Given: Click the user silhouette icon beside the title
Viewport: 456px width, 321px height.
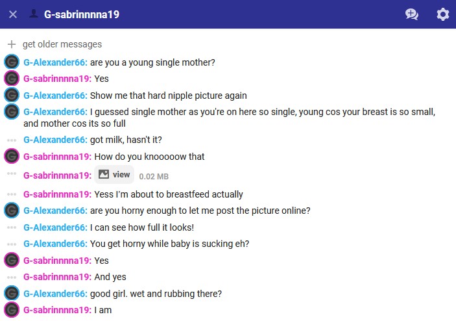Looking at the screenshot, I should [34, 14].
